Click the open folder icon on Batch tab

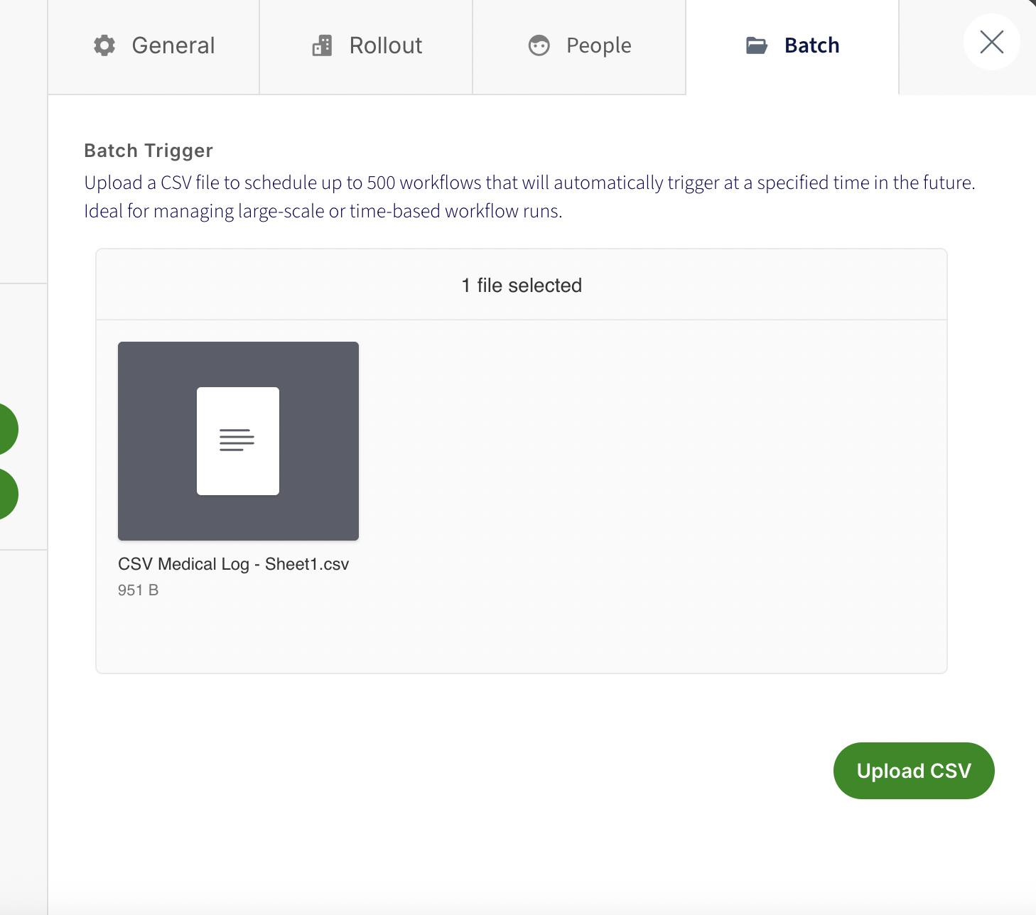point(757,45)
